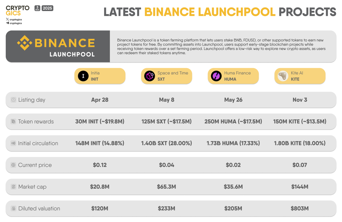Screen dimensions: 342x222
Task: Click 148M INIT (14.88%) circulation value
Action: [x=100, y=143]
